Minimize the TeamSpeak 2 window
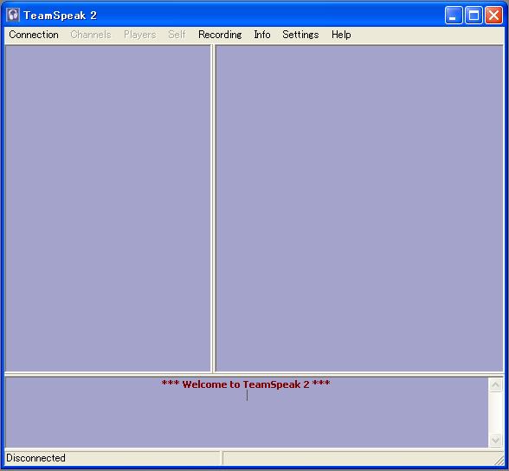The height and width of the screenshot is (471, 509). 454,16
